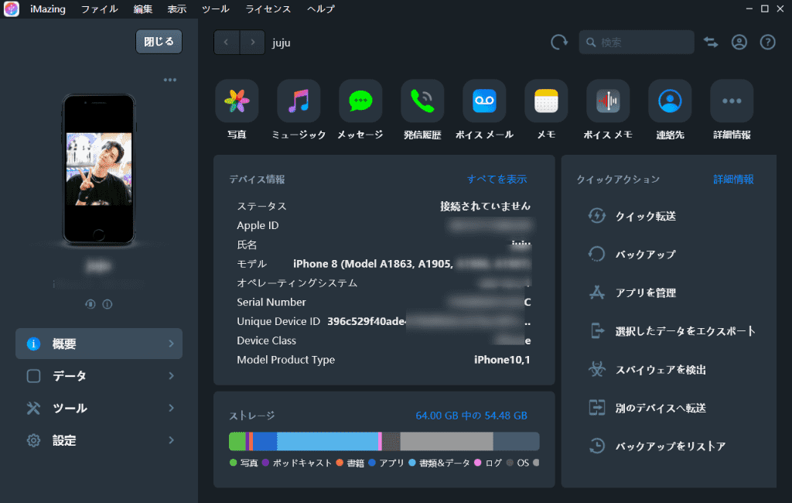Click the iPhone10,1 model product type value
Image resolution: width=792 pixels, height=503 pixels.
click(502, 360)
